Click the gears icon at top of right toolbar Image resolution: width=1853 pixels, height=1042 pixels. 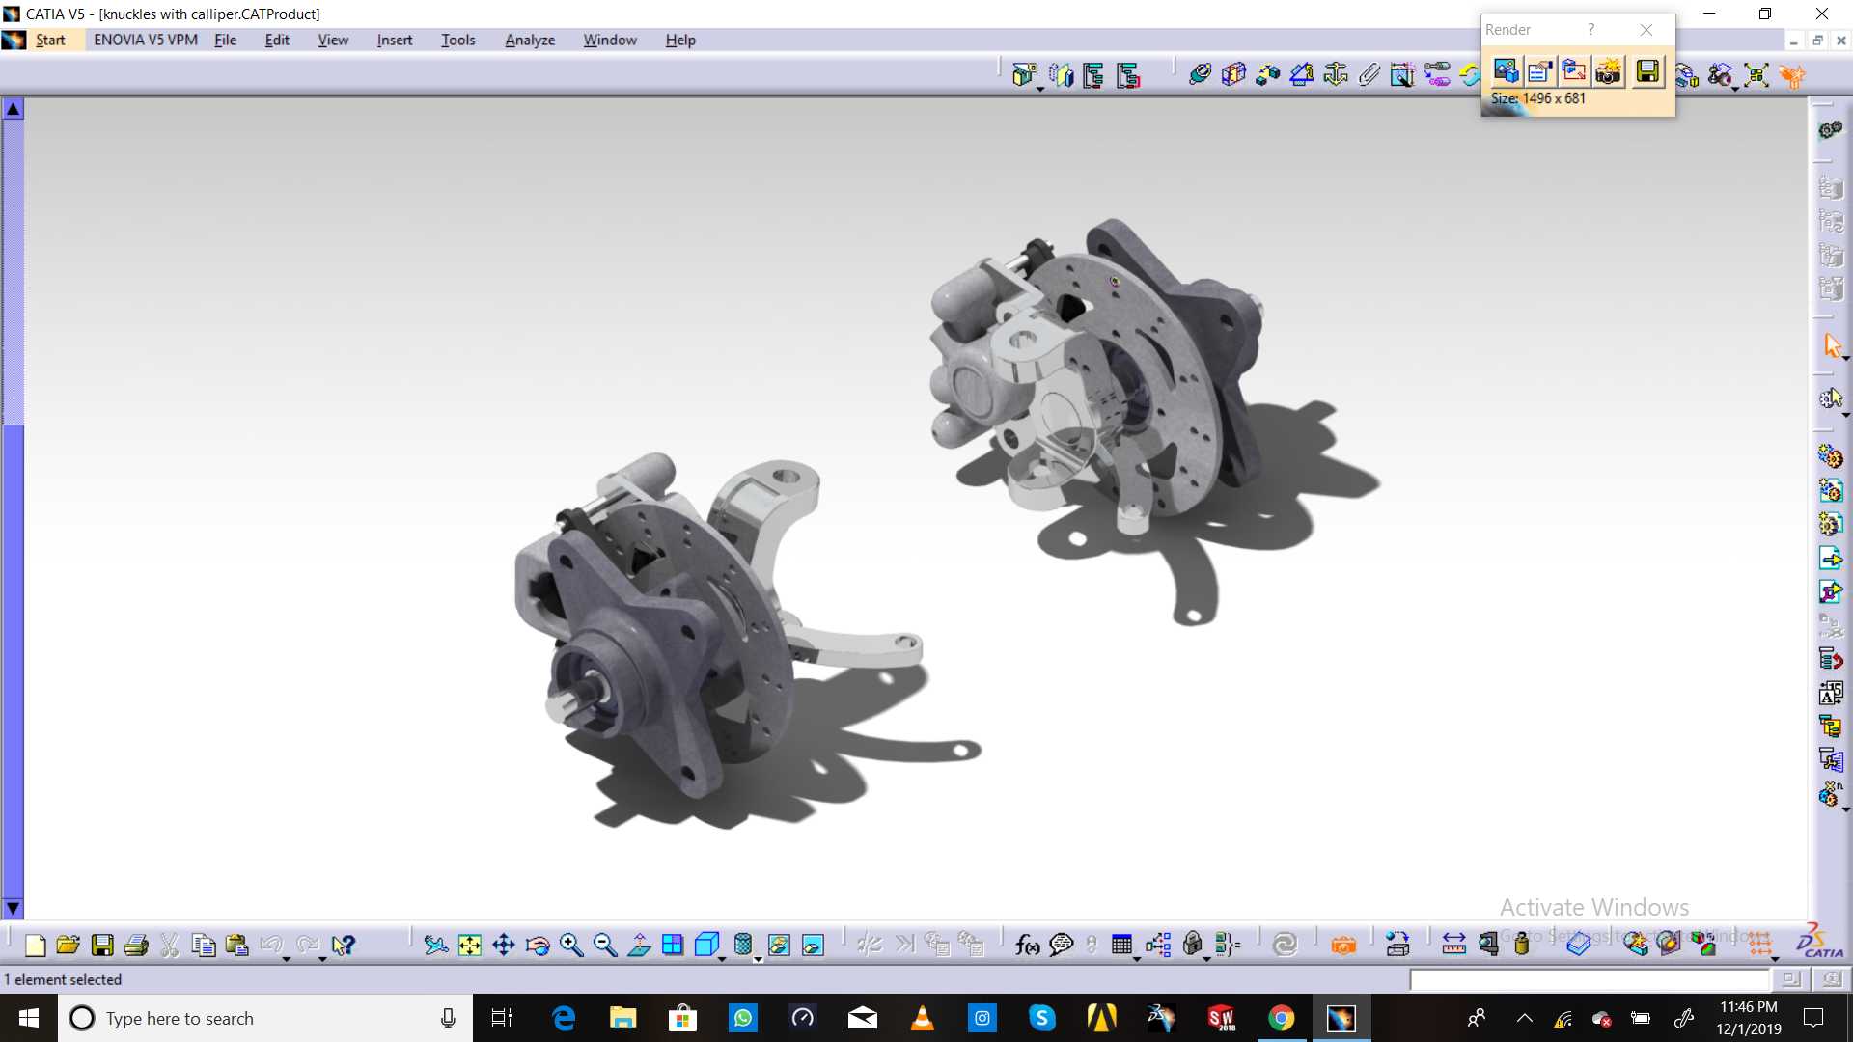click(1830, 130)
